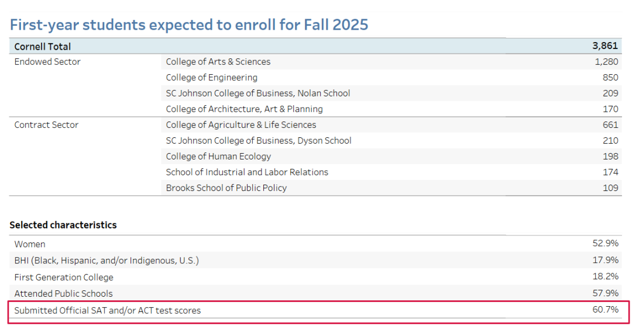Screen dimensions: 632x333
Task: Click the Cornell Total header row
Action: tap(43, 46)
